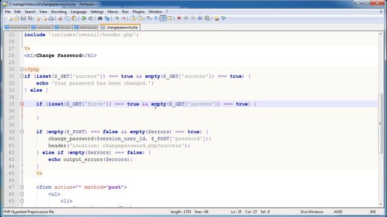The image size is (387, 217).
Task: Click the Stop macro recording icon
Action: pyautogui.click(x=186, y=18)
